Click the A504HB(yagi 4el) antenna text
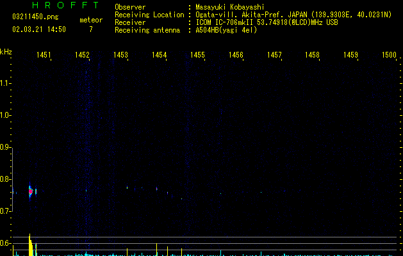 226,30
